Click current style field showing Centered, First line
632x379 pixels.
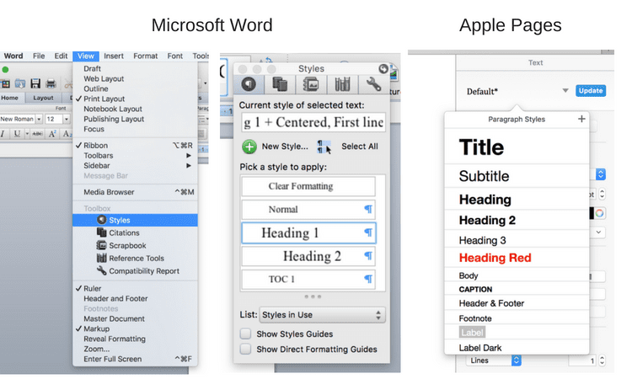click(x=313, y=122)
